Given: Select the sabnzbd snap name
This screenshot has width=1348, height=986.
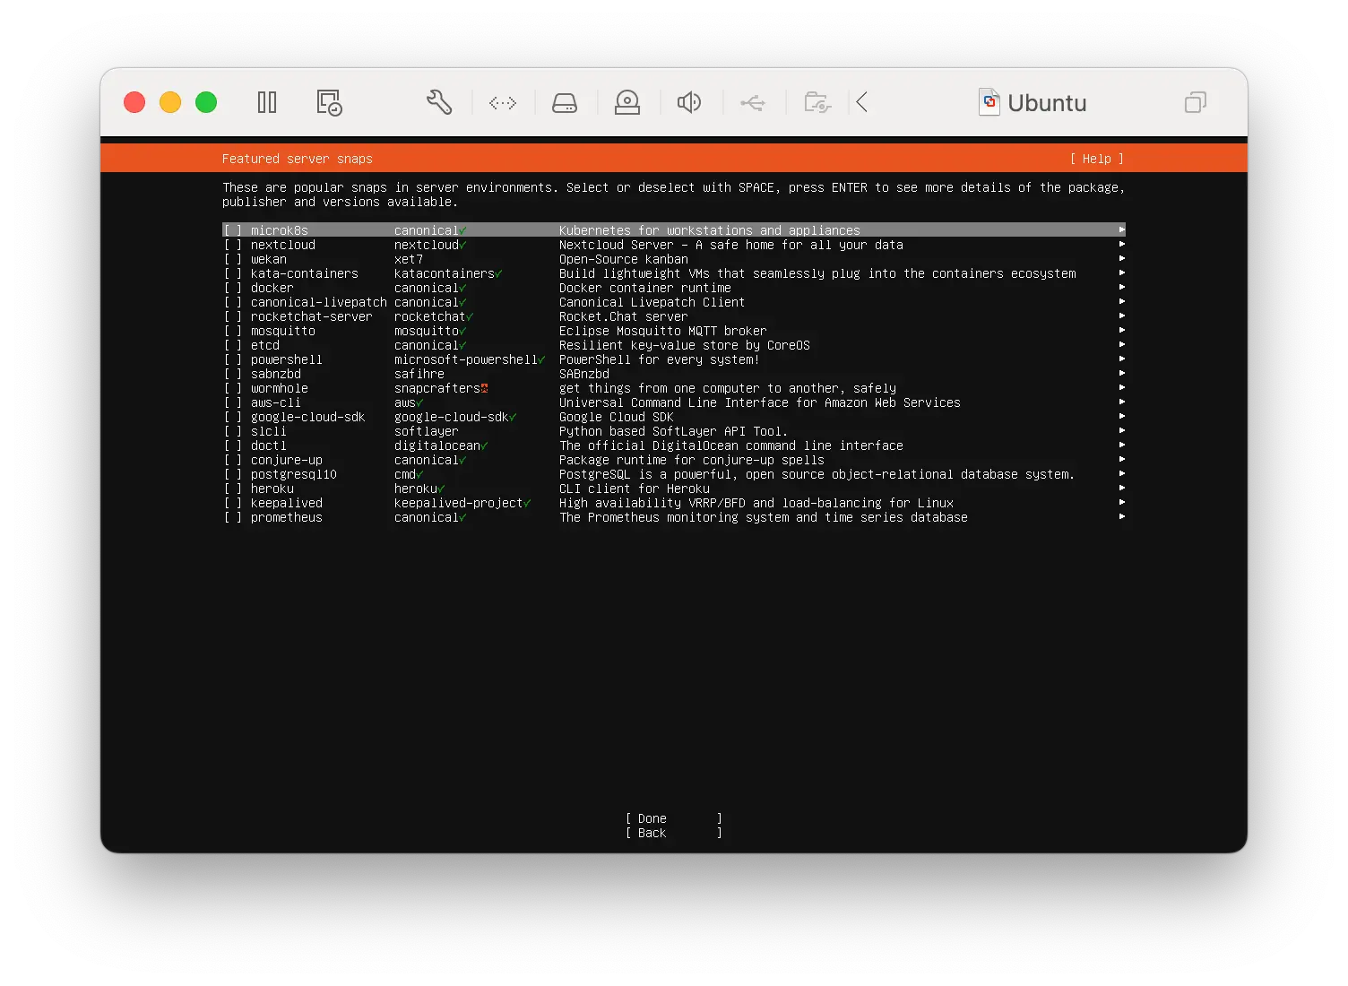Looking at the screenshot, I should pyautogui.click(x=276, y=374).
